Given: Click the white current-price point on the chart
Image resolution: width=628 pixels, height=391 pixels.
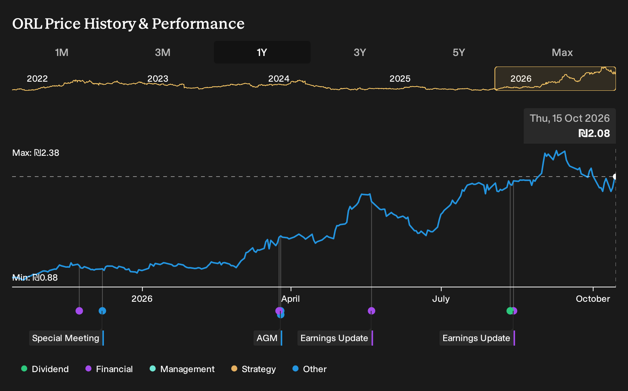Looking at the screenshot, I should (616, 177).
